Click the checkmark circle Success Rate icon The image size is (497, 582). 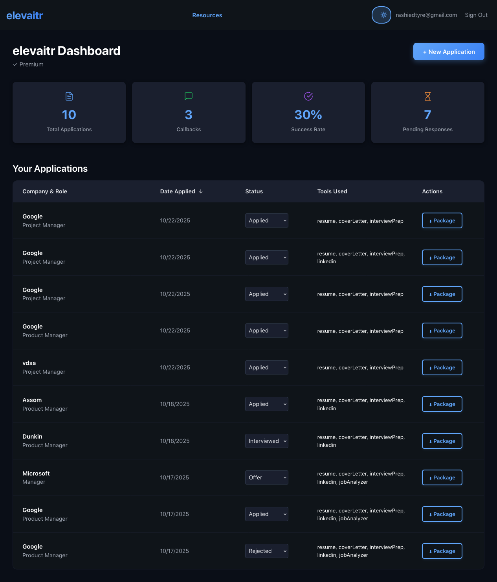pos(308,96)
